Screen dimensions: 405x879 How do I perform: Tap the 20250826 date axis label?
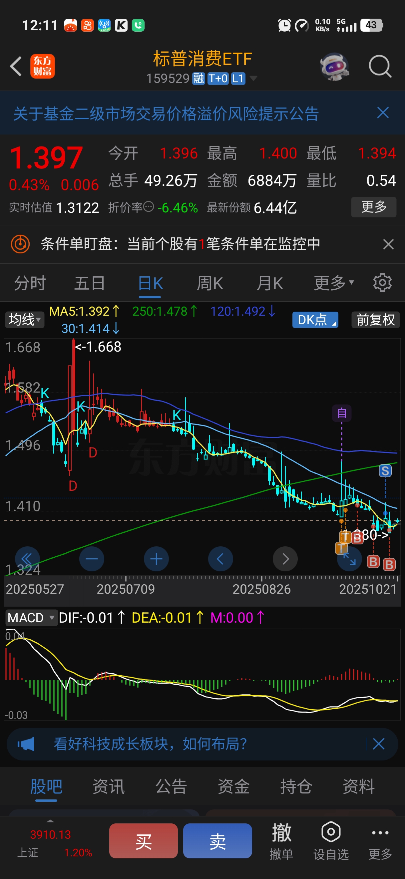tap(262, 589)
